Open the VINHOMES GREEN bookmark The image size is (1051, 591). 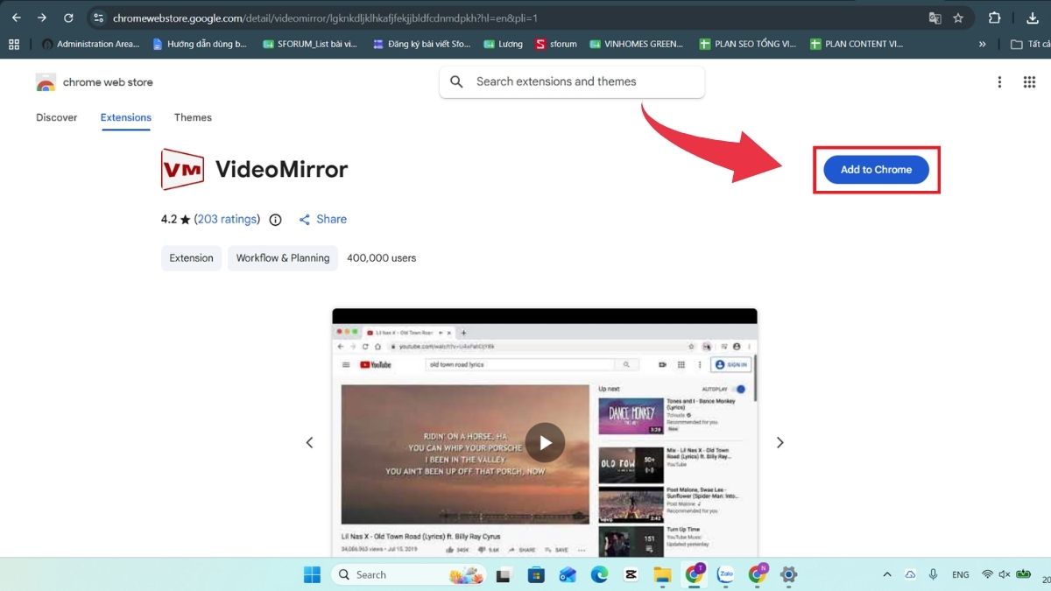point(637,44)
